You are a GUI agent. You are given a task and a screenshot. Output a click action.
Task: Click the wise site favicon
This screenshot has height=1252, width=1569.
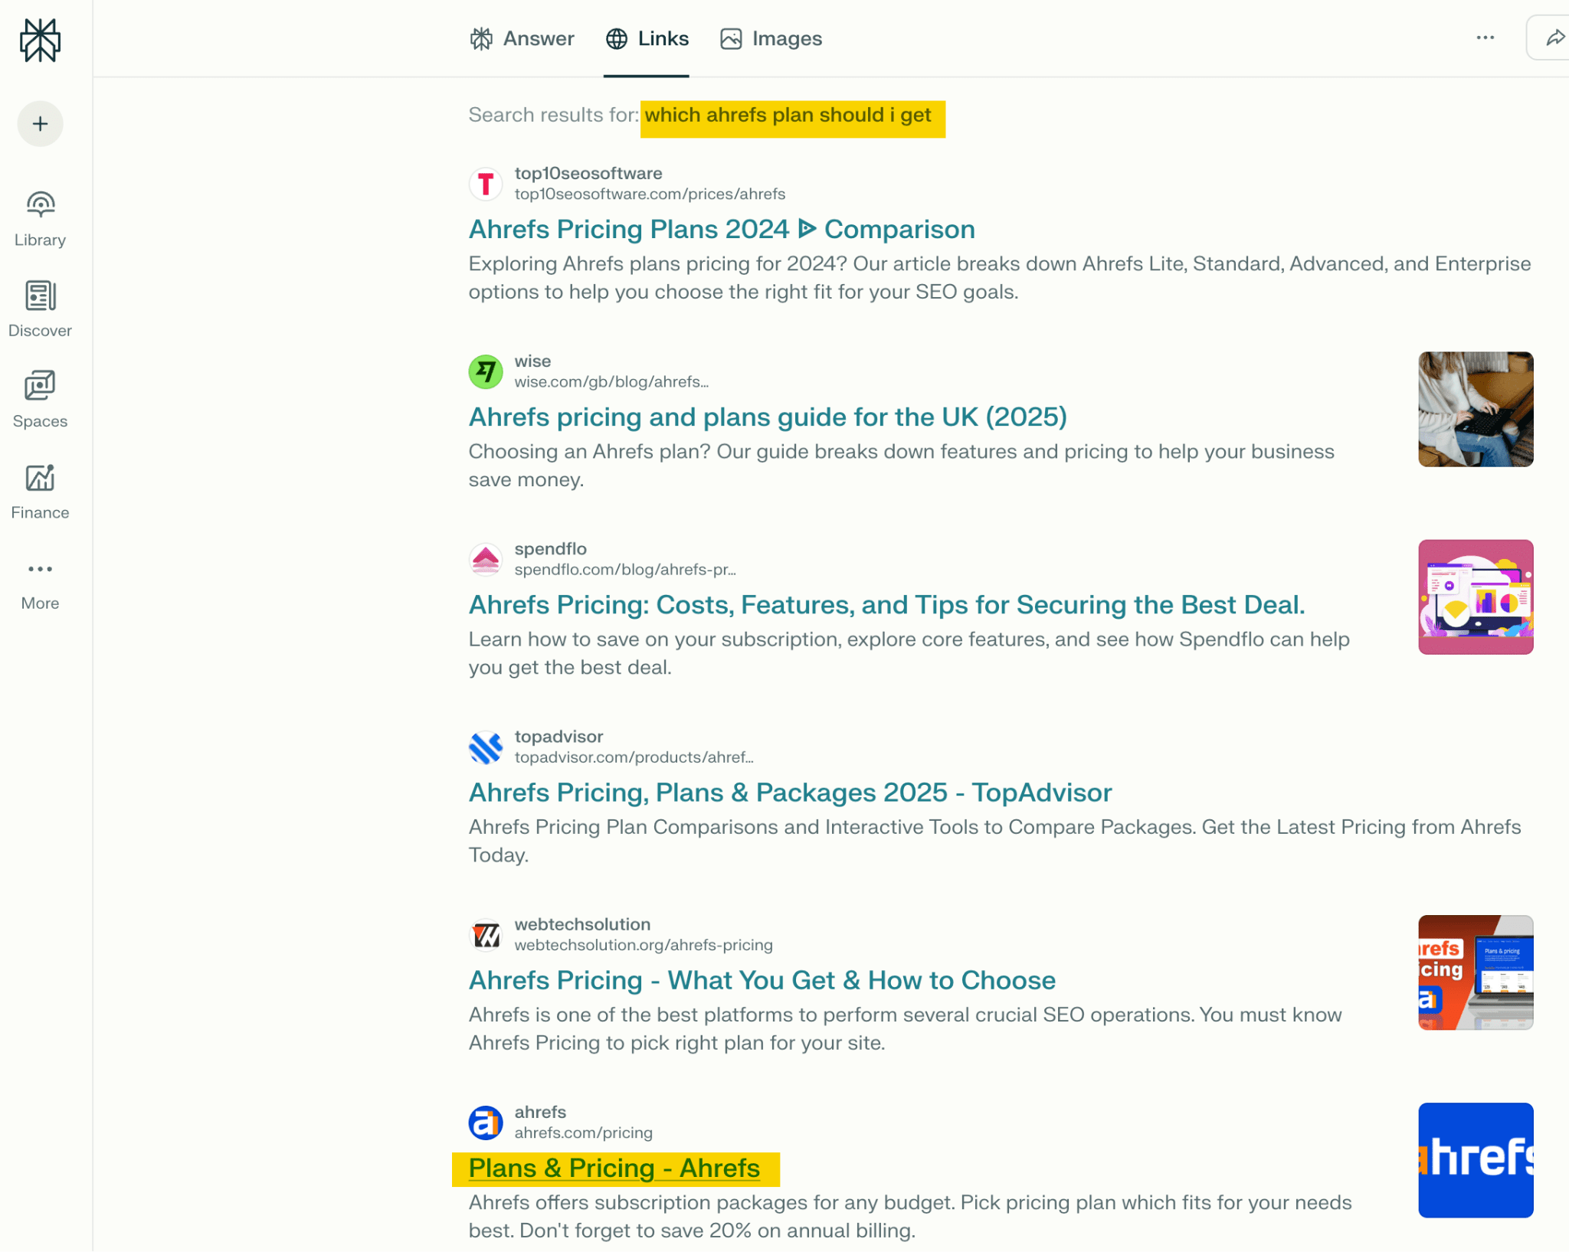click(485, 371)
